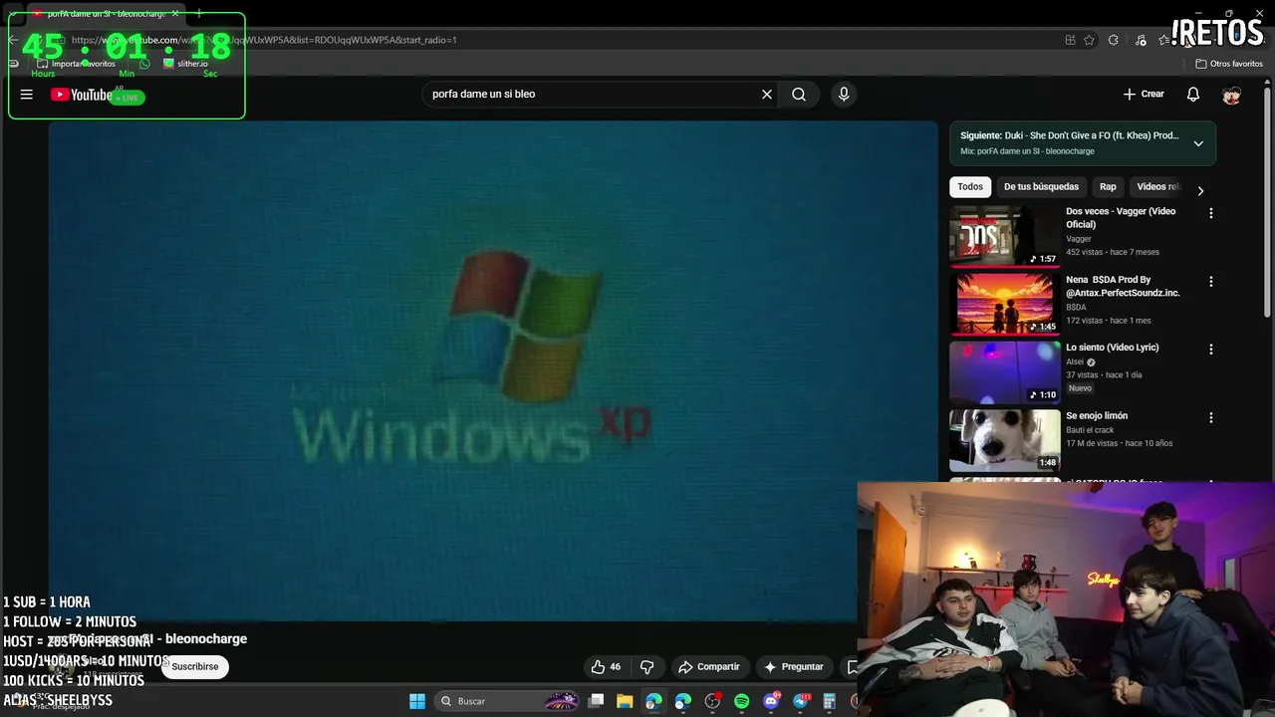Open the Otros favoritos folder
1275x717 pixels.
[1229, 64]
